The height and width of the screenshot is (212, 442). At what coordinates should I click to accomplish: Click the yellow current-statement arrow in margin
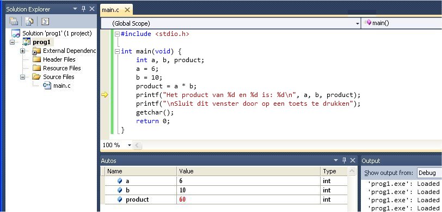pyautogui.click(x=105, y=95)
